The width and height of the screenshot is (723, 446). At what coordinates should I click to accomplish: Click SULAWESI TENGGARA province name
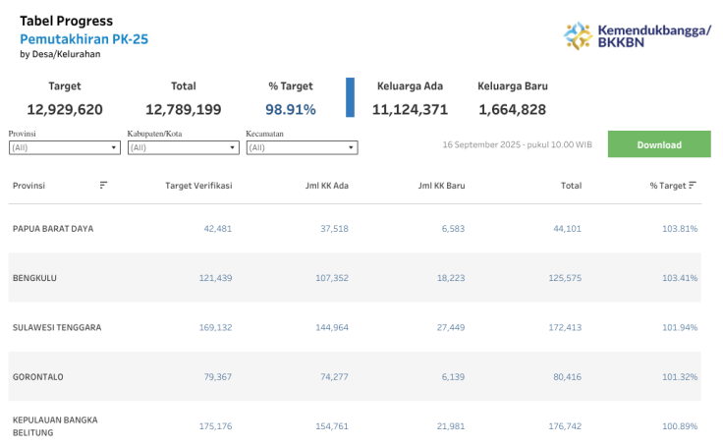point(57,327)
